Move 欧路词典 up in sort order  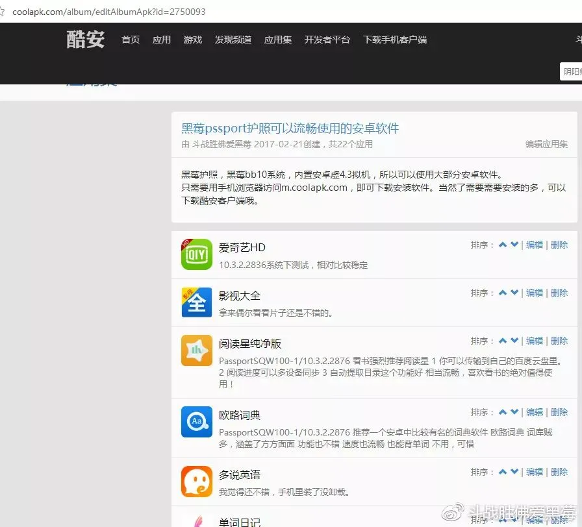(503, 412)
